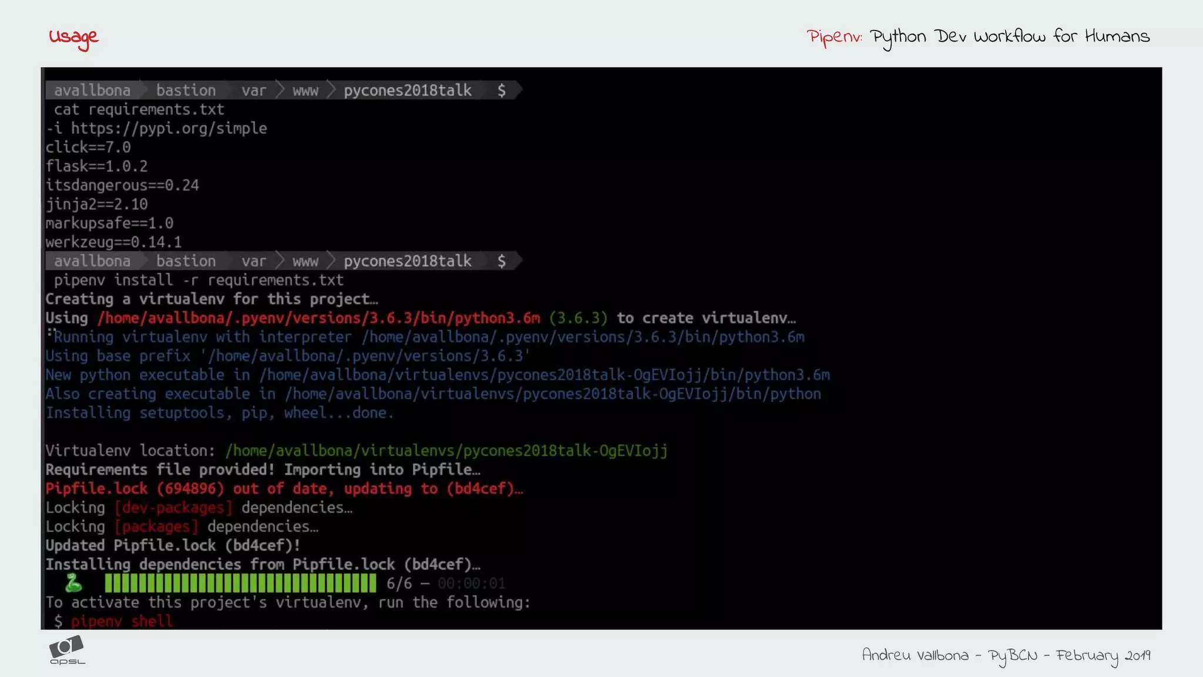Click the red python3.6m interpreter path
Viewport: 1203px width, 677px height.
tap(319, 318)
